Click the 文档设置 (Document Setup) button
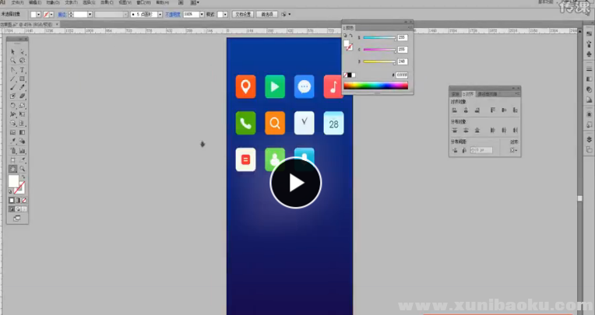 (x=243, y=14)
